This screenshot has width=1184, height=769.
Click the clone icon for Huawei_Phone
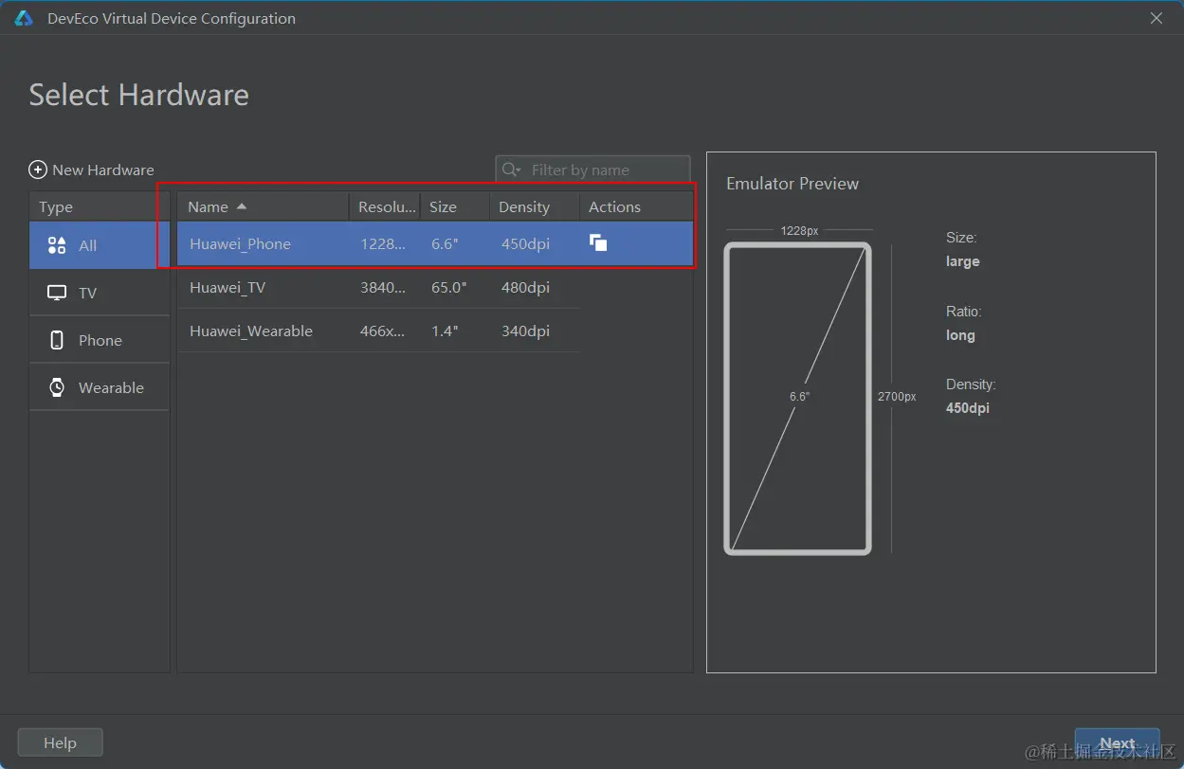(598, 242)
